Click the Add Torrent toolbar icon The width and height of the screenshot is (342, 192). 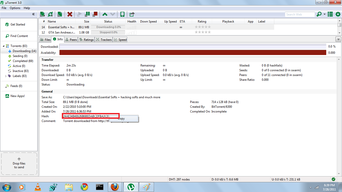click(42, 14)
